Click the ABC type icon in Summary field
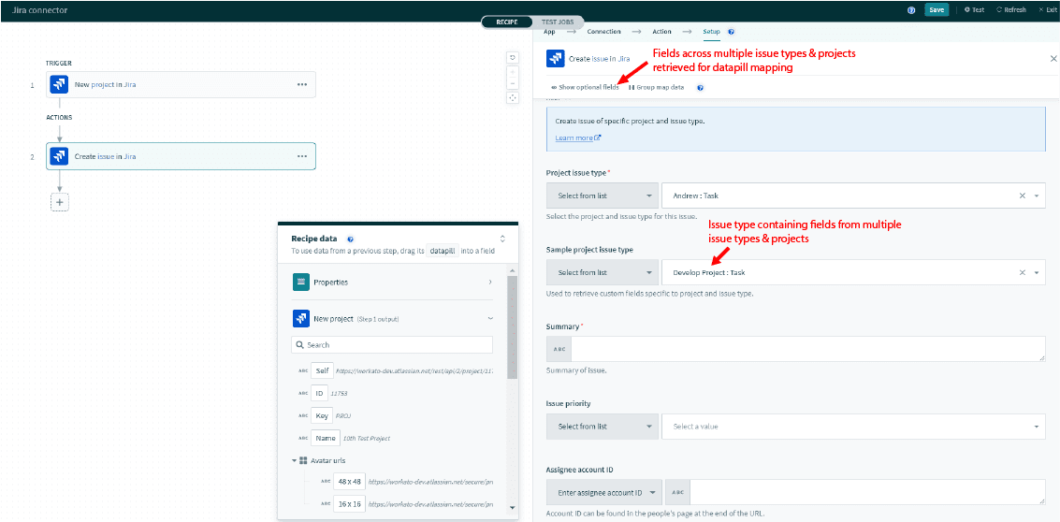 tap(559, 349)
